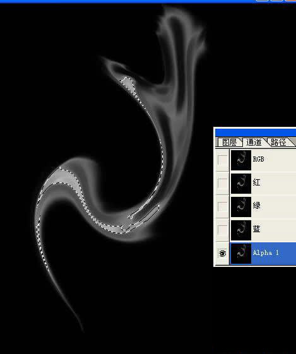296x354 pixels.
Task: Click the RGB channel thumbnail
Action: click(241, 160)
